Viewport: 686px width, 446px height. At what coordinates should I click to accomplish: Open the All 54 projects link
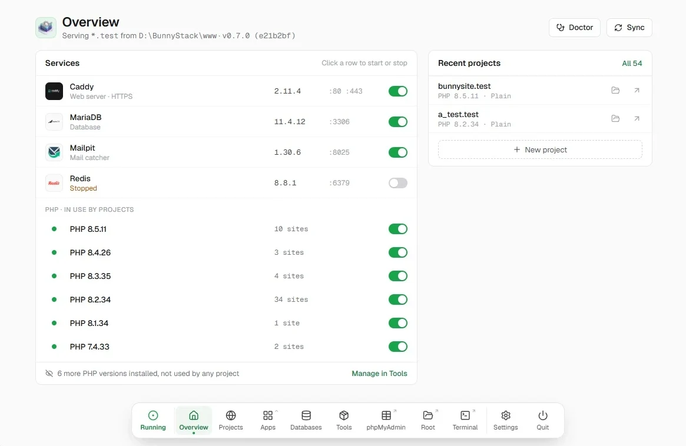point(632,64)
